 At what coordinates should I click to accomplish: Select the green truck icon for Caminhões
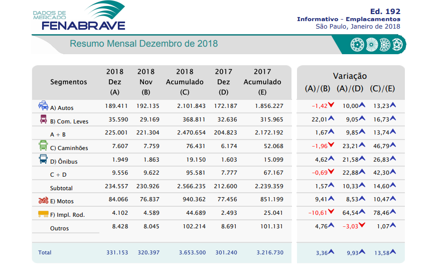click(x=43, y=146)
